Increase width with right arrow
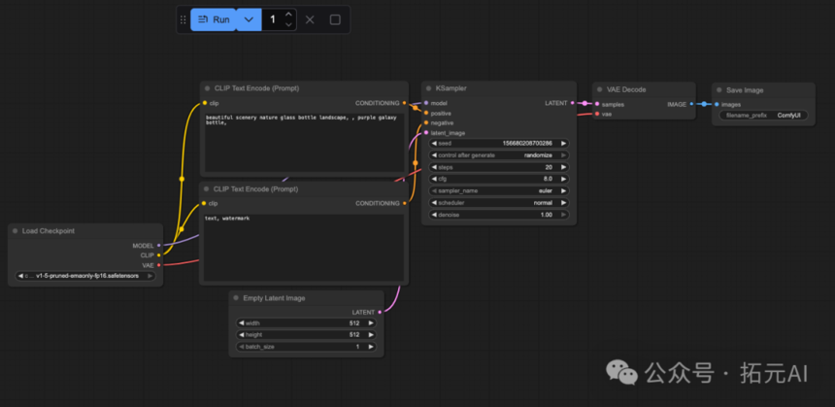Viewport: 835px width, 407px height. tap(371, 323)
